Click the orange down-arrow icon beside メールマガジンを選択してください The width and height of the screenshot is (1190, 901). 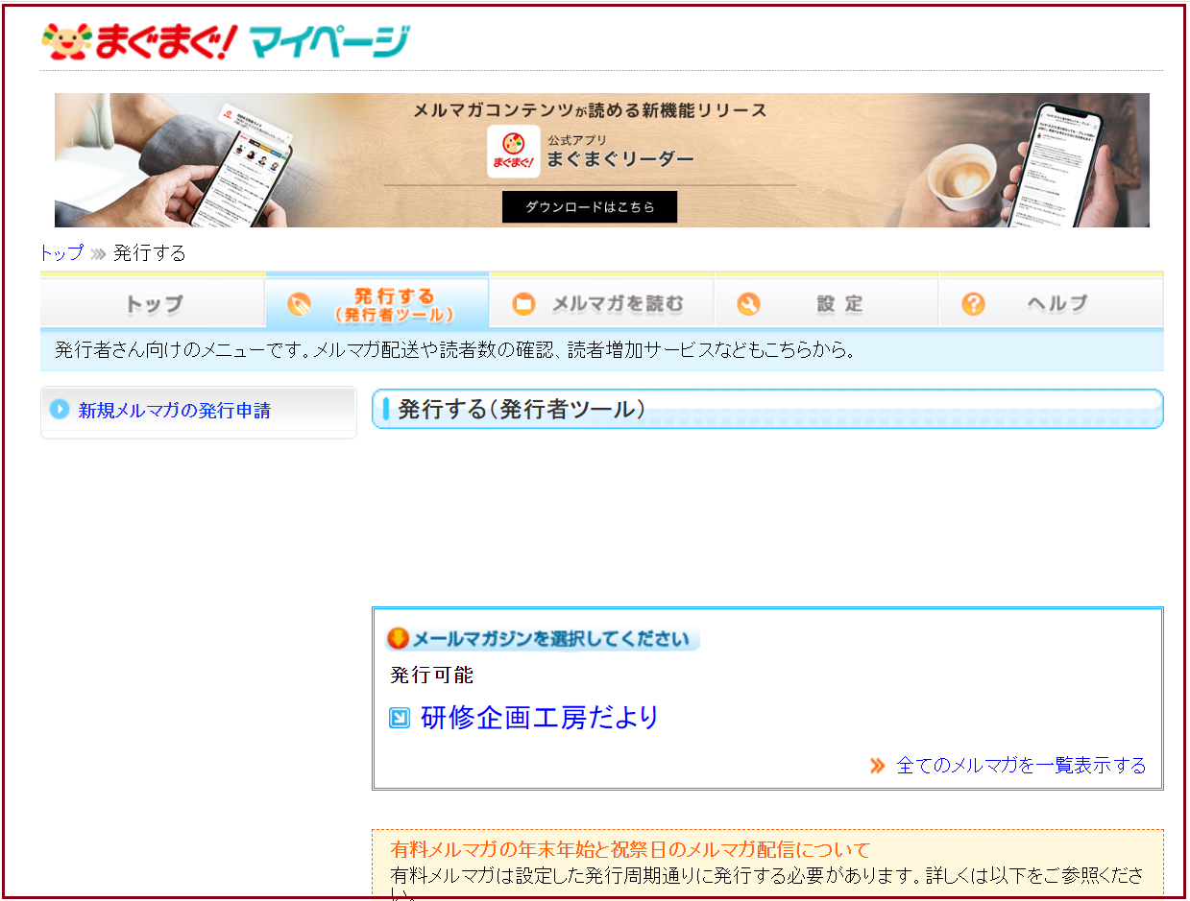[398, 639]
